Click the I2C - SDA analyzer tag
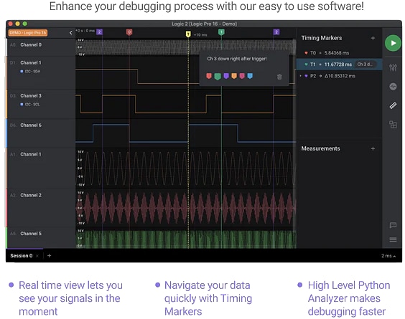 tap(30, 71)
